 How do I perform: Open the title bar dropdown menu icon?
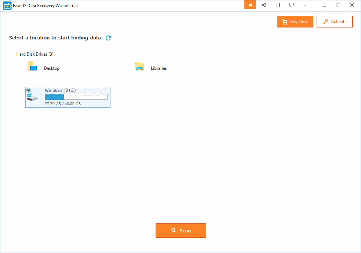(305, 5)
